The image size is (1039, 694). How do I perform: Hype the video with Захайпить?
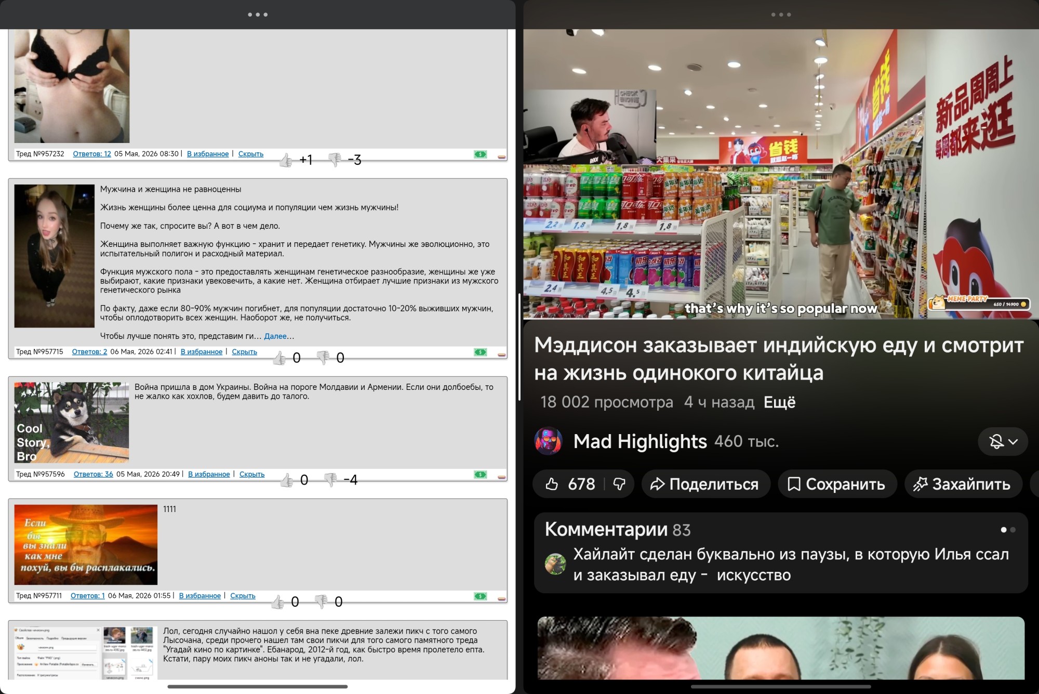pyautogui.click(x=963, y=484)
